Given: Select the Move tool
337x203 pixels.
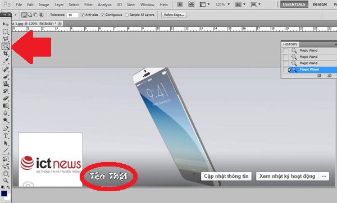Looking at the screenshot, I should 6,24.
